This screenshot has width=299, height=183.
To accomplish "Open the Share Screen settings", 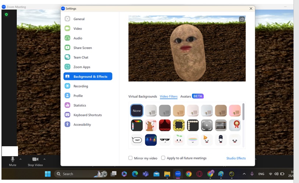I will coord(82,48).
